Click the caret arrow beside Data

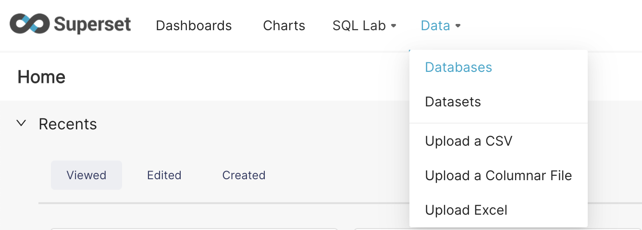click(x=458, y=26)
